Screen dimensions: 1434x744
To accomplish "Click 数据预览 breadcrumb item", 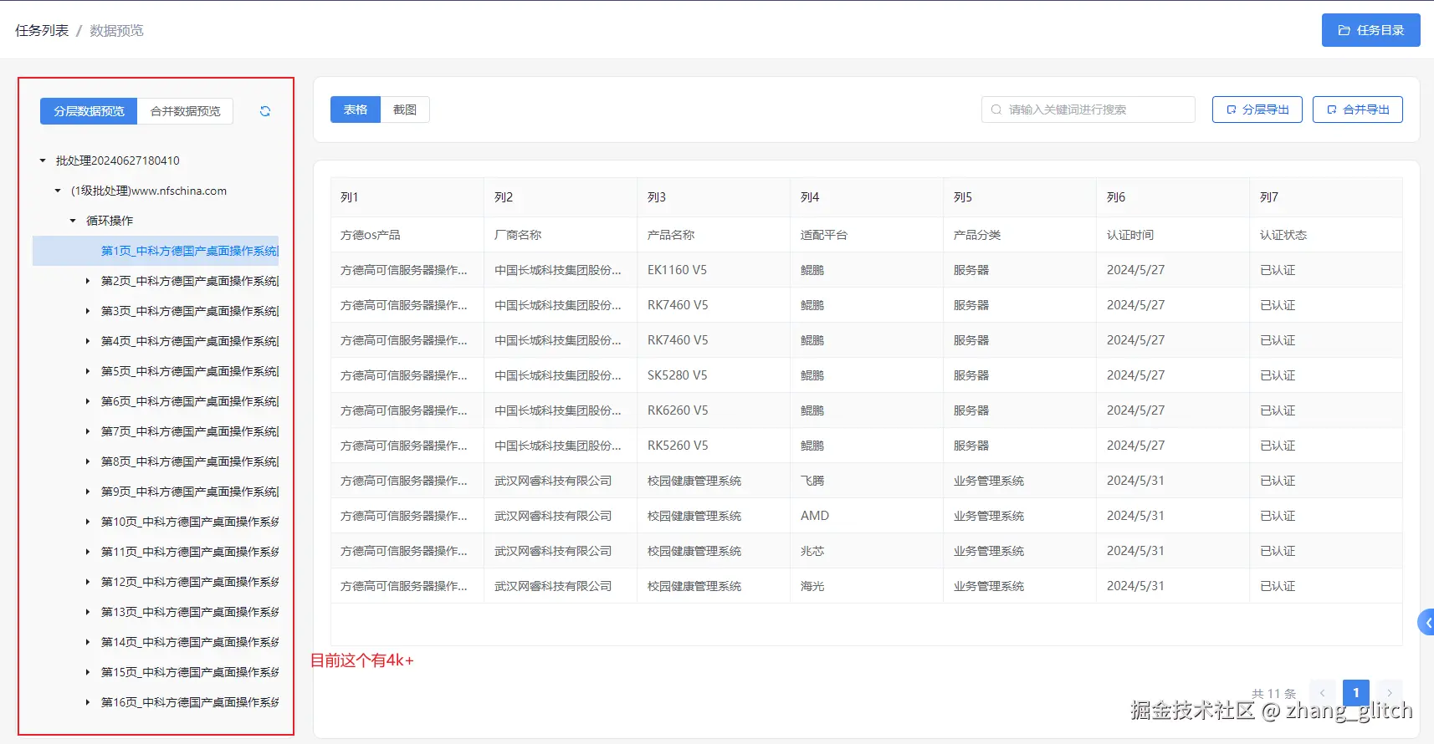I will [116, 30].
